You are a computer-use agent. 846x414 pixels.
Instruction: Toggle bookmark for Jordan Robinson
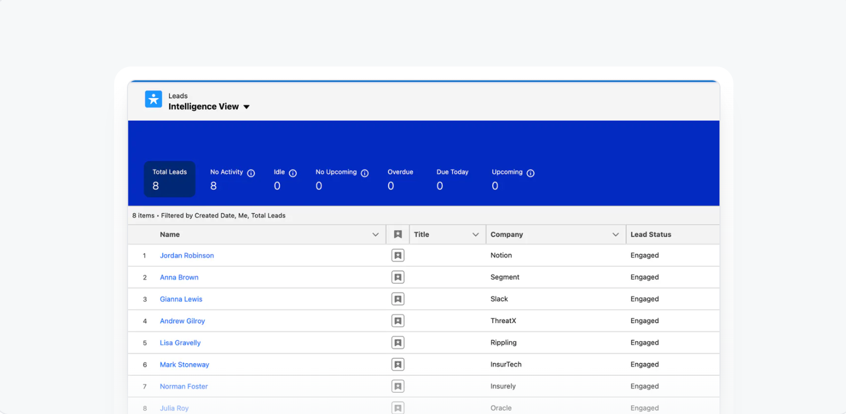(x=398, y=255)
